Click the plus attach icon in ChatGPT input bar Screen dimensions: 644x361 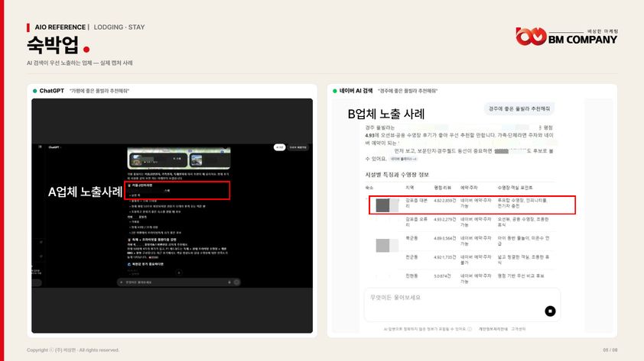click(121, 282)
